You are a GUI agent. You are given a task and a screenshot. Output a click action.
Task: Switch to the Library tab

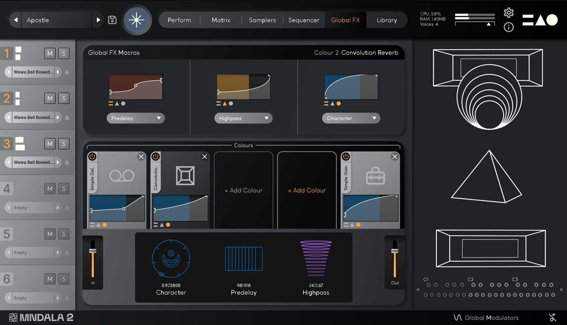[386, 20]
